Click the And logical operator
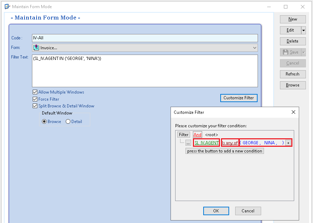This screenshot has width=313, height=223. tap(198, 135)
